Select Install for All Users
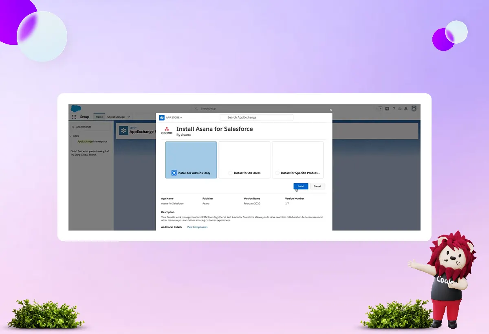Viewport: 489px width, 334px height. point(244,160)
